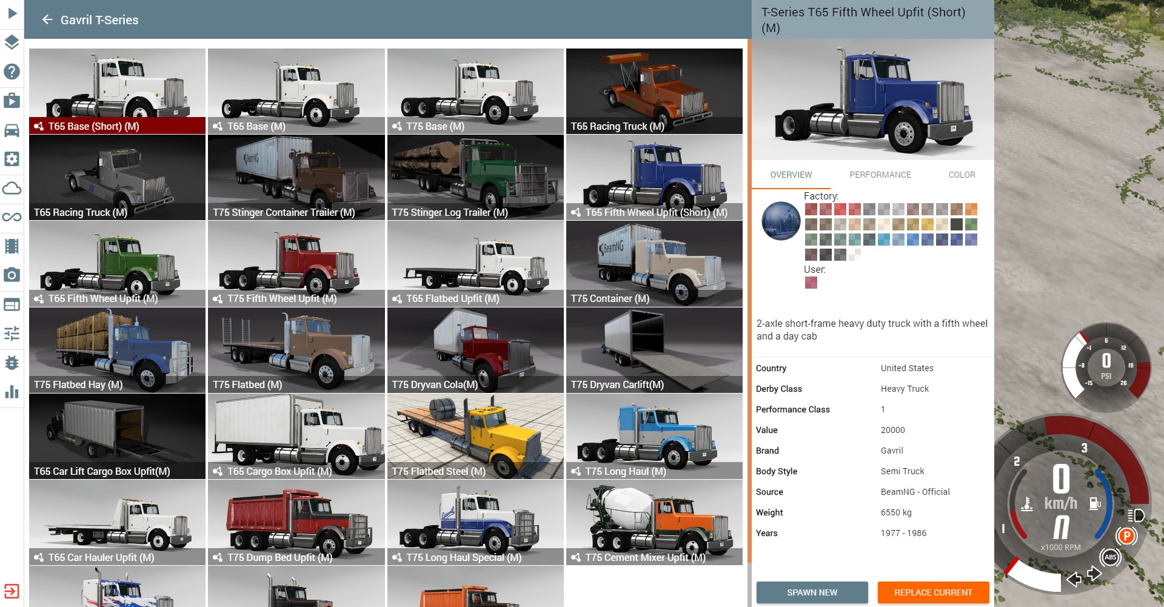
Task: Click the left turn signal arrow
Action: pos(1074,579)
